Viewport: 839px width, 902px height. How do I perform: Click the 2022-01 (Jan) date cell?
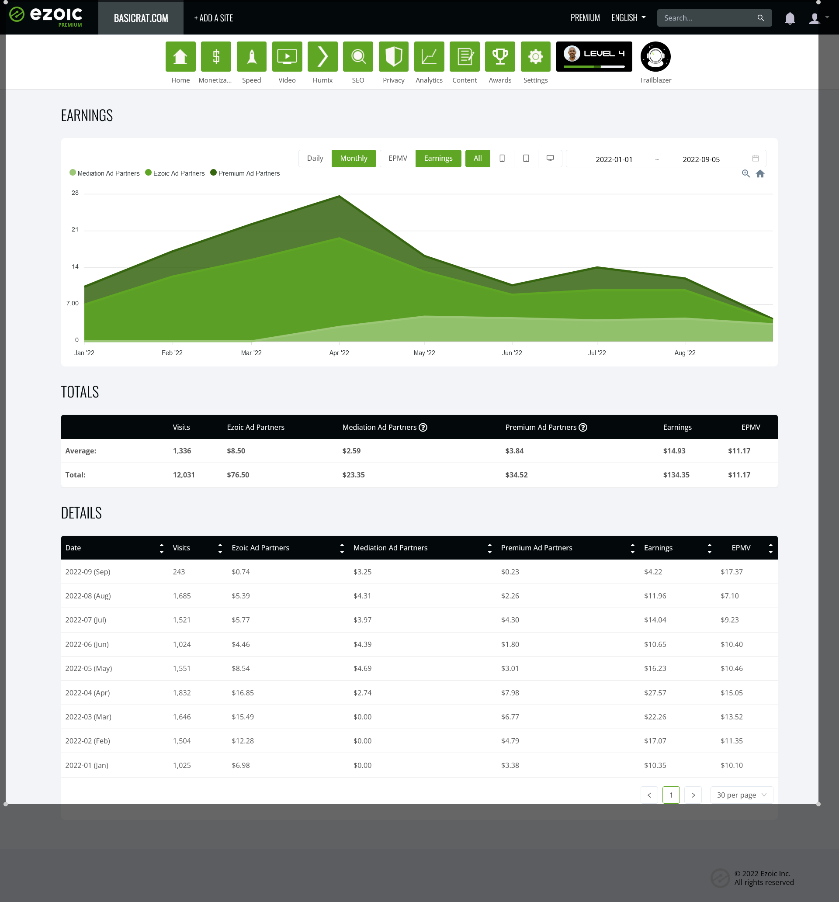pos(87,765)
